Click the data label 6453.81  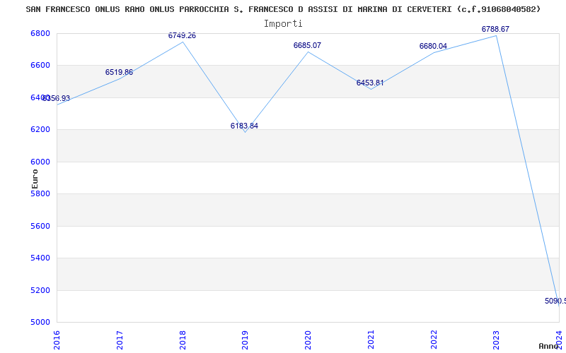tap(370, 83)
